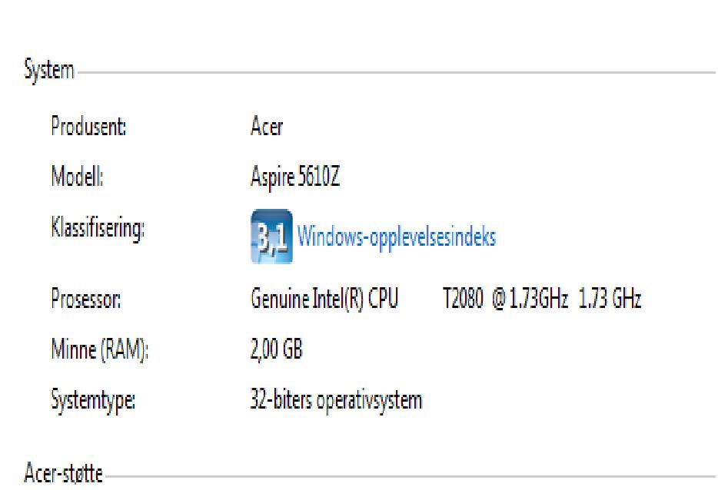Click the Klassifisering label
The image size is (718, 490).
point(98,228)
